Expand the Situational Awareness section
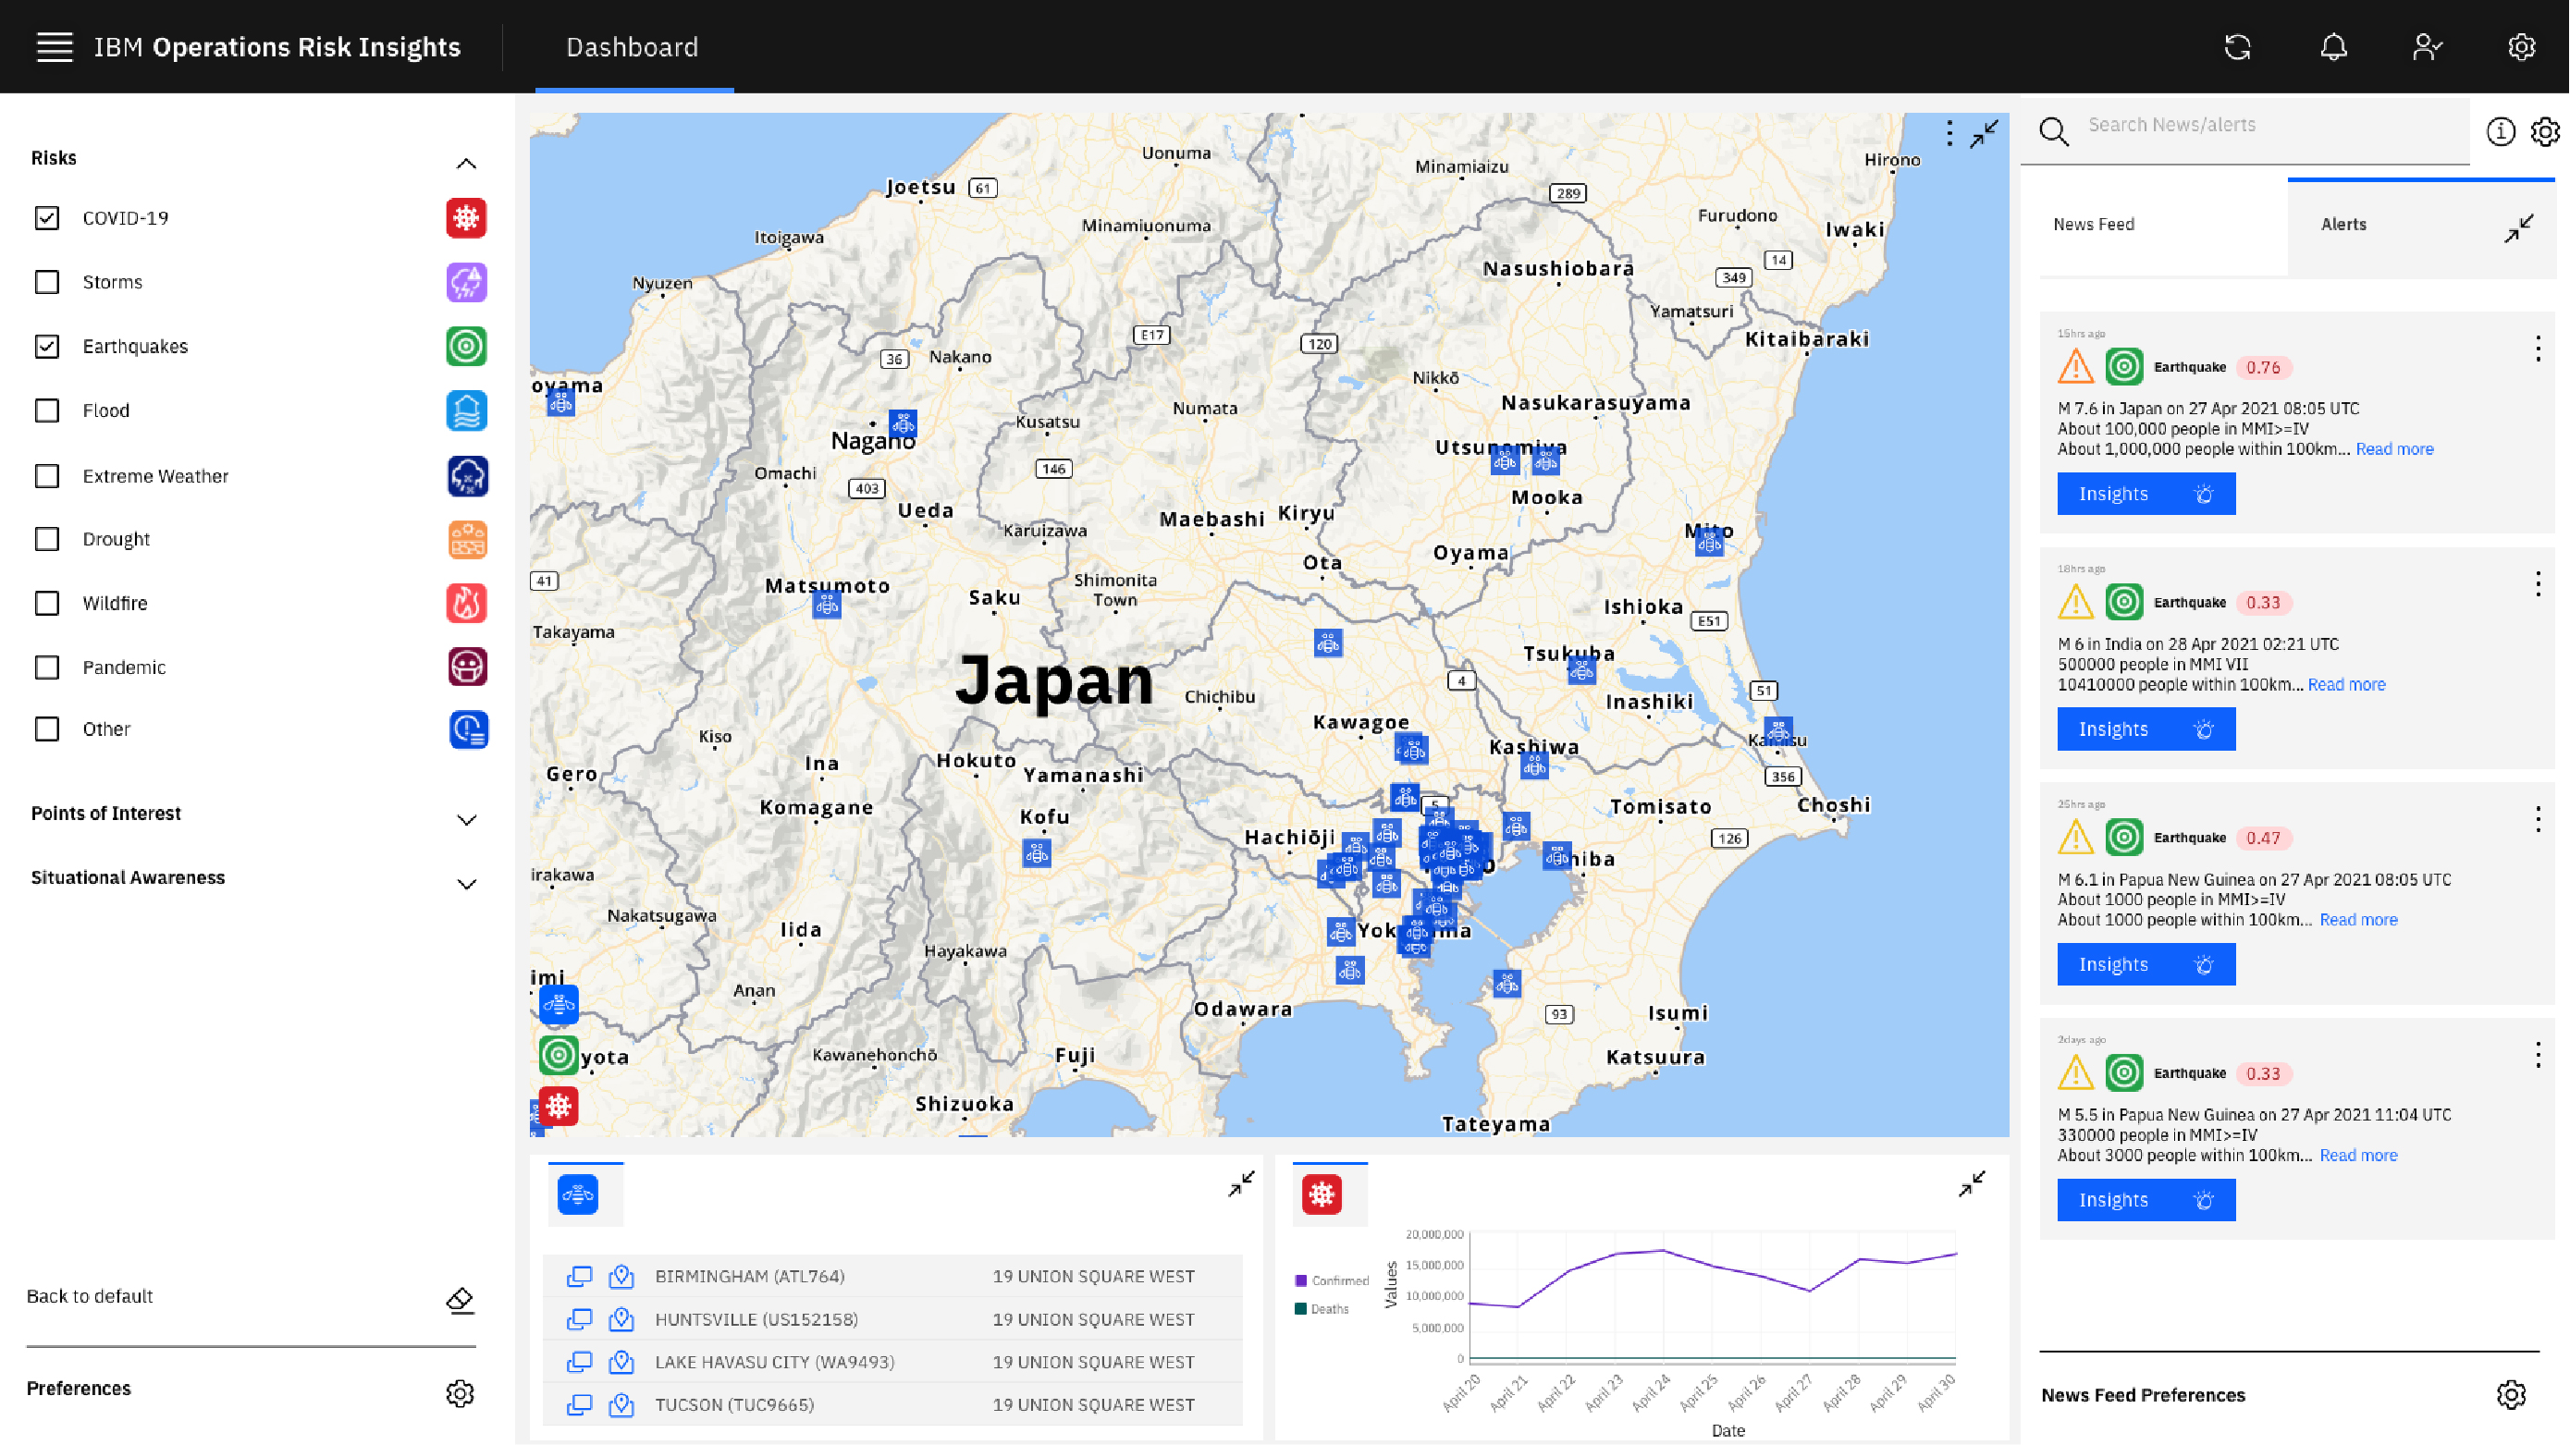2570x1445 pixels. [x=466, y=885]
